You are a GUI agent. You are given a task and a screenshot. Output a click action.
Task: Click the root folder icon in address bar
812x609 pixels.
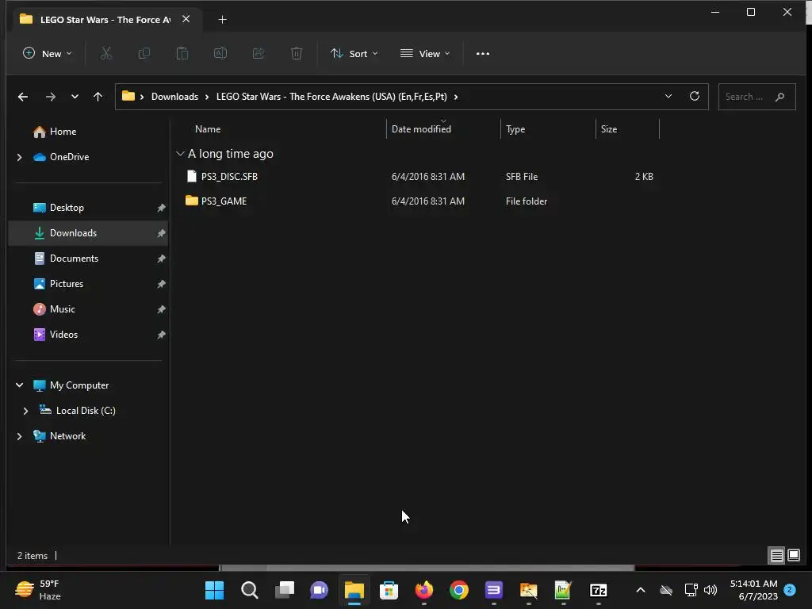coord(128,96)
